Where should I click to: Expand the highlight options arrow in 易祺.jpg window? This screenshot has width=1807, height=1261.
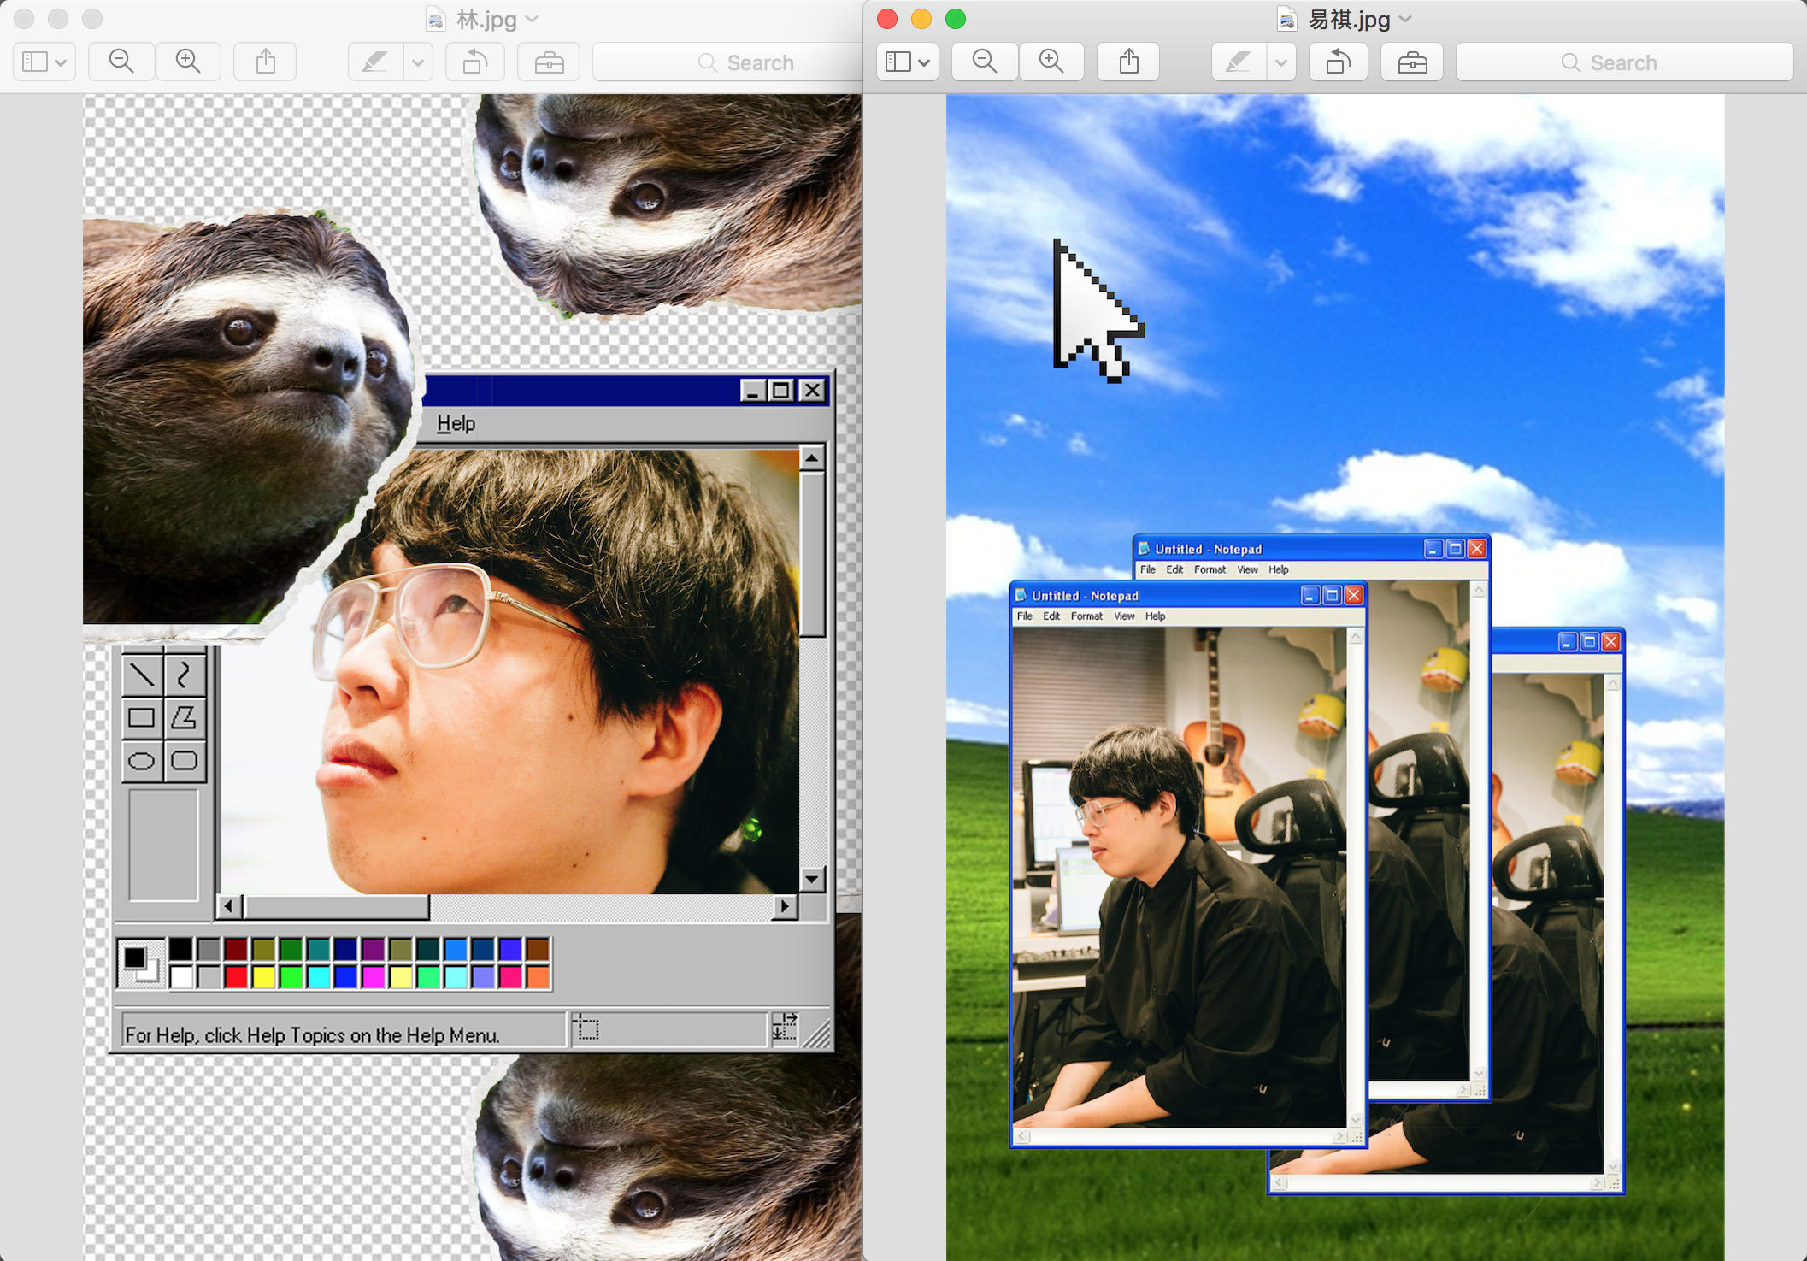click(1281, 62)
